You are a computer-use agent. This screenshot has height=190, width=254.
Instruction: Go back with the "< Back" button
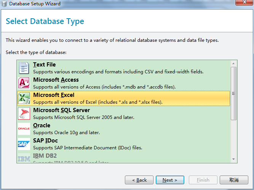[139, 180]
